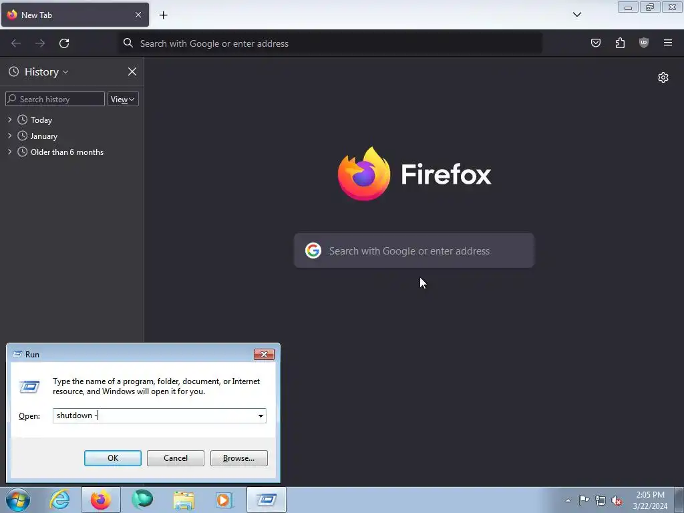Launch Internet Explorer from the taskbar
Viewport: 684px width, 513px height.
pyautogui.click(x=59, y=500)
